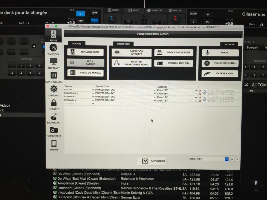
Task: Choose Splitter Stereo vers Mono option
Action: [131, 63]
